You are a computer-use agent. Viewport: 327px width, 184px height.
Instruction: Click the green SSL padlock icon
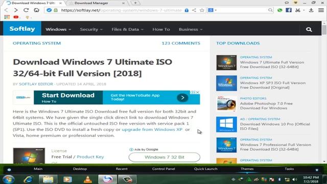[56, 10]
